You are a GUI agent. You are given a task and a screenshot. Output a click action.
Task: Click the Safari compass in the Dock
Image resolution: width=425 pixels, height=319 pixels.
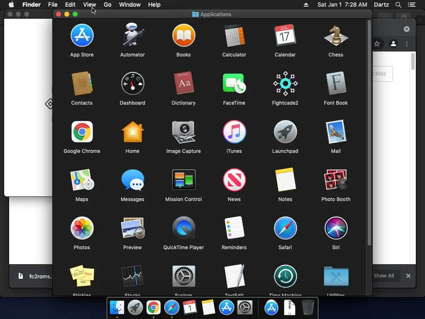pos(172,308)
